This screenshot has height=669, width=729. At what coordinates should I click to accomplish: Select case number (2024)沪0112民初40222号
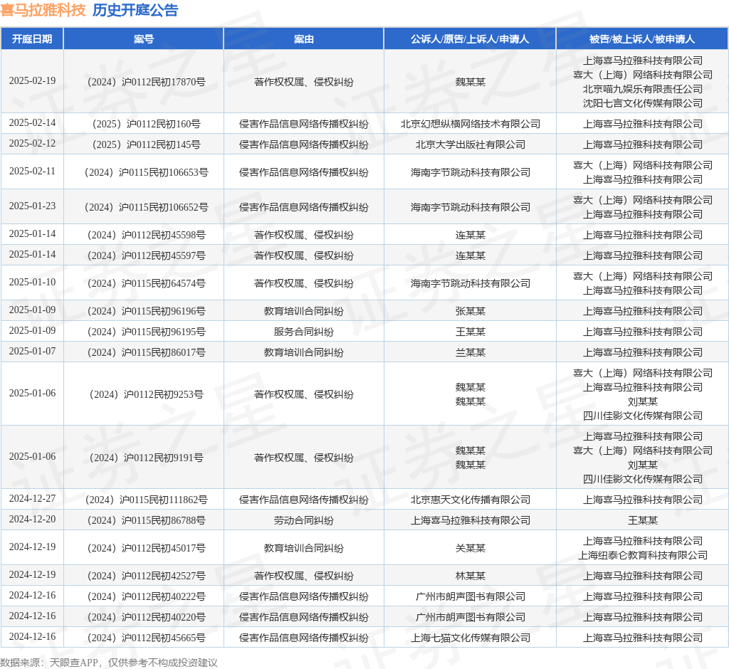pyautogui.click(x=146, y=596)
